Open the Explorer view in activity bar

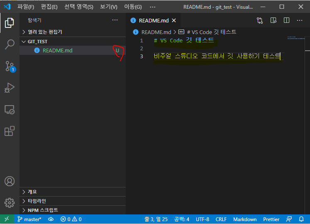coord(10,23)
